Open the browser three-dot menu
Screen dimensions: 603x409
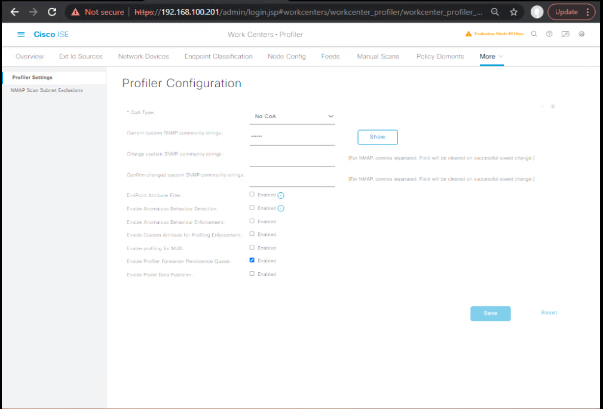587,12
